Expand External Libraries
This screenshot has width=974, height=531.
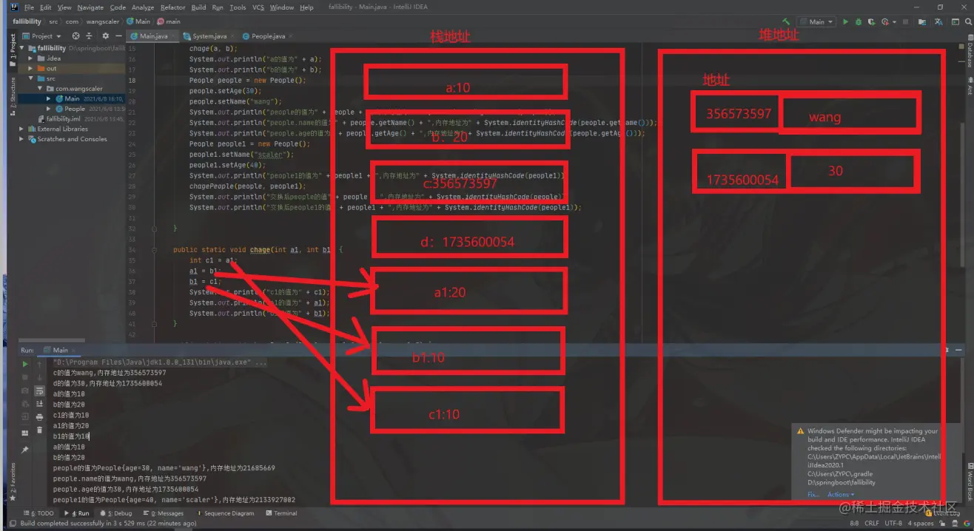[21, 129]
